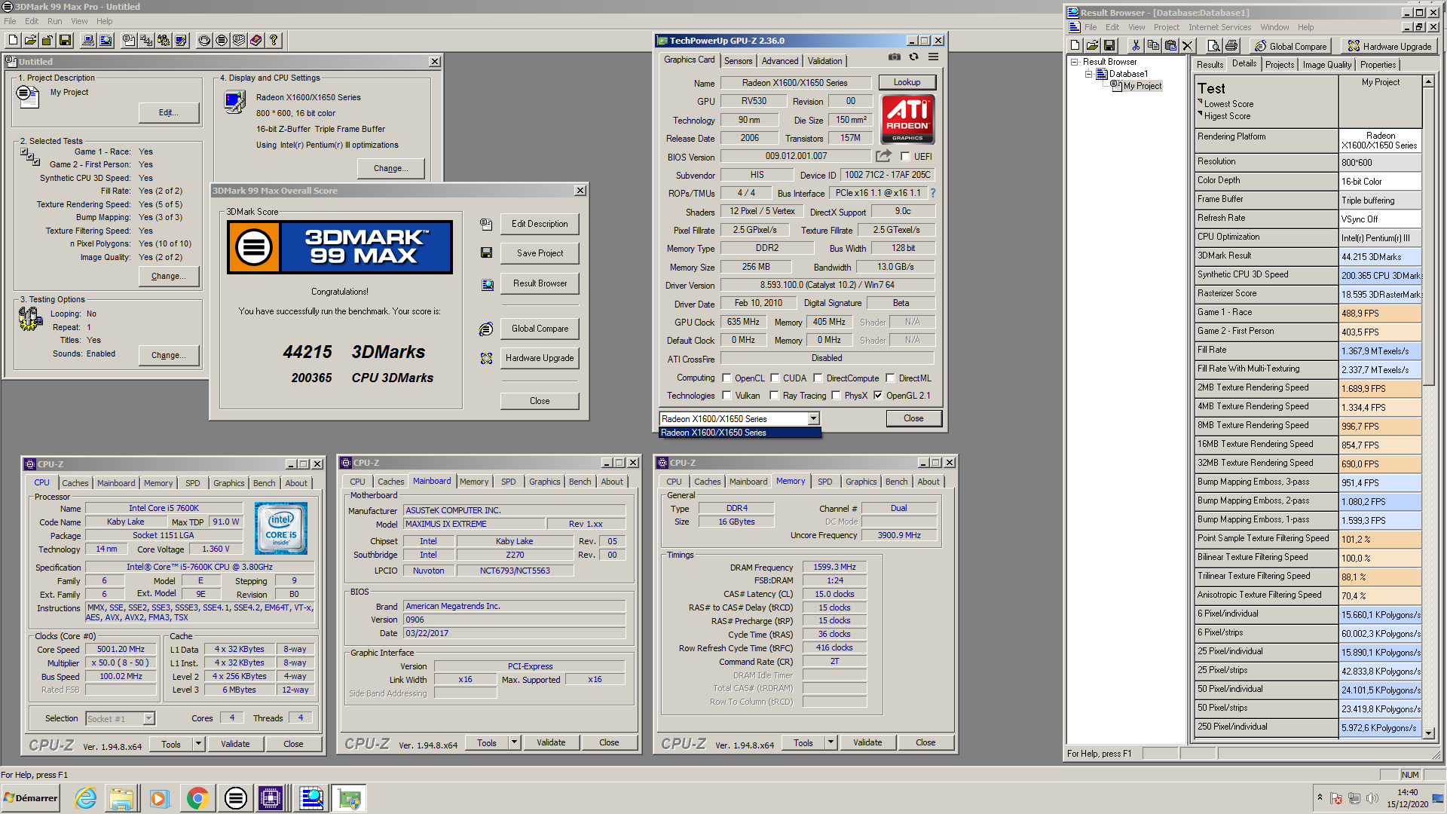Viewport: 1447px width, 814px height.
Task: Click the yellow question mark Help icon in 3DMark toolbar
Action: [274, 40]
